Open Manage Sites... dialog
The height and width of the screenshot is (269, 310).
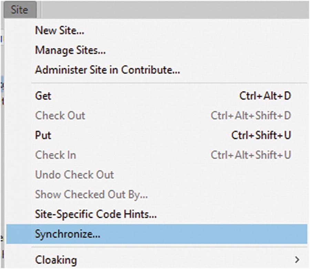click(70, 51)
